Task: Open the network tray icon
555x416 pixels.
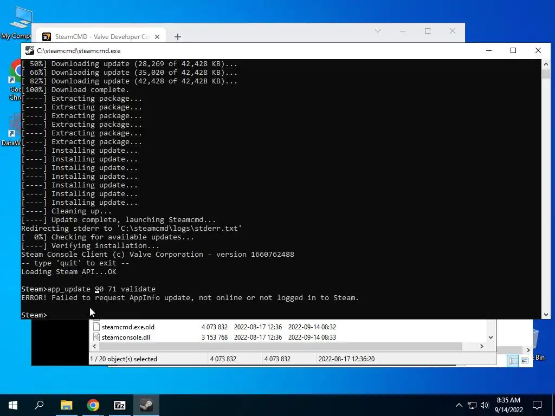Action: pos(472,405)
